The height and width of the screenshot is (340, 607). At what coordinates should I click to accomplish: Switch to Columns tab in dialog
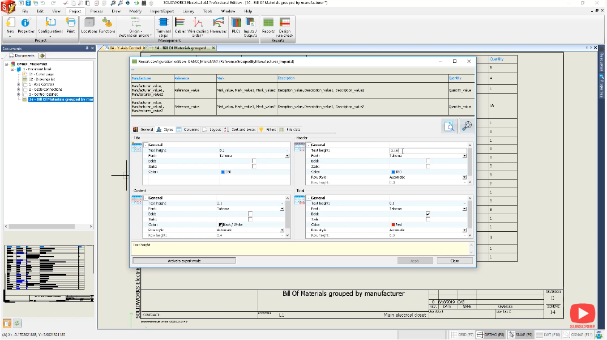(188, 130)
